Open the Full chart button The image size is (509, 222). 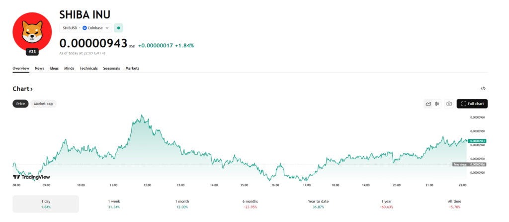click(472, 104)
